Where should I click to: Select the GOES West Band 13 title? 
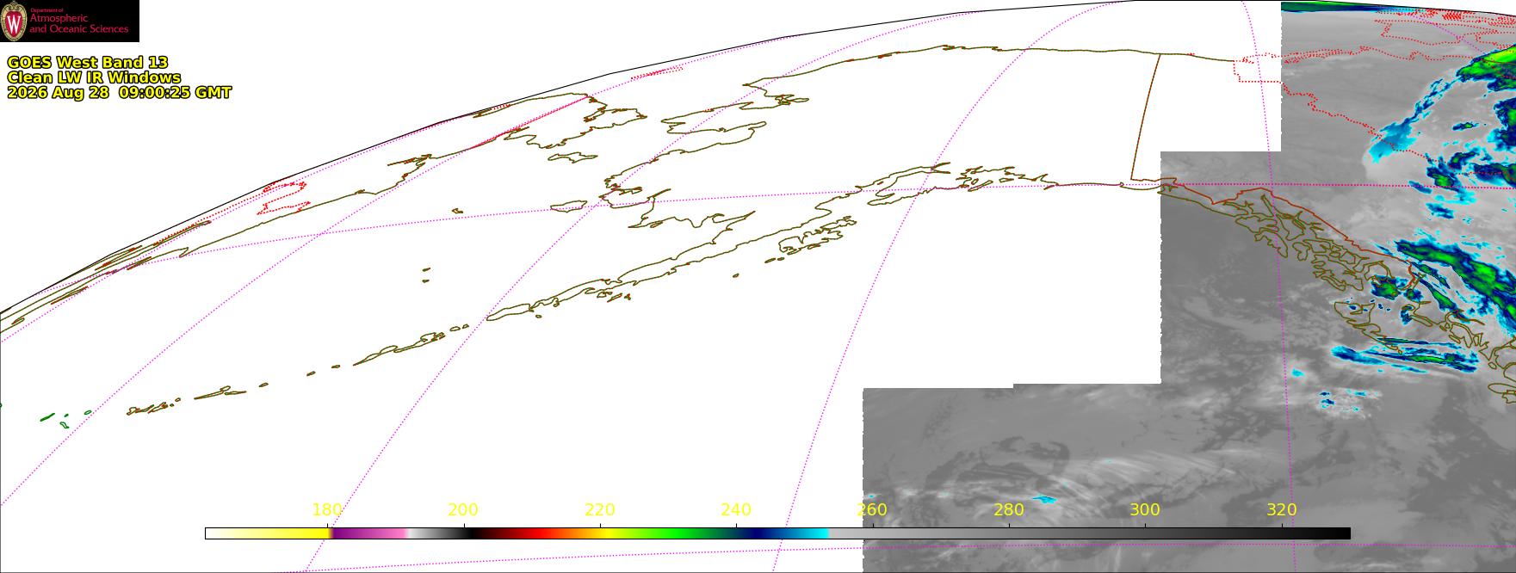click(88, 62)
